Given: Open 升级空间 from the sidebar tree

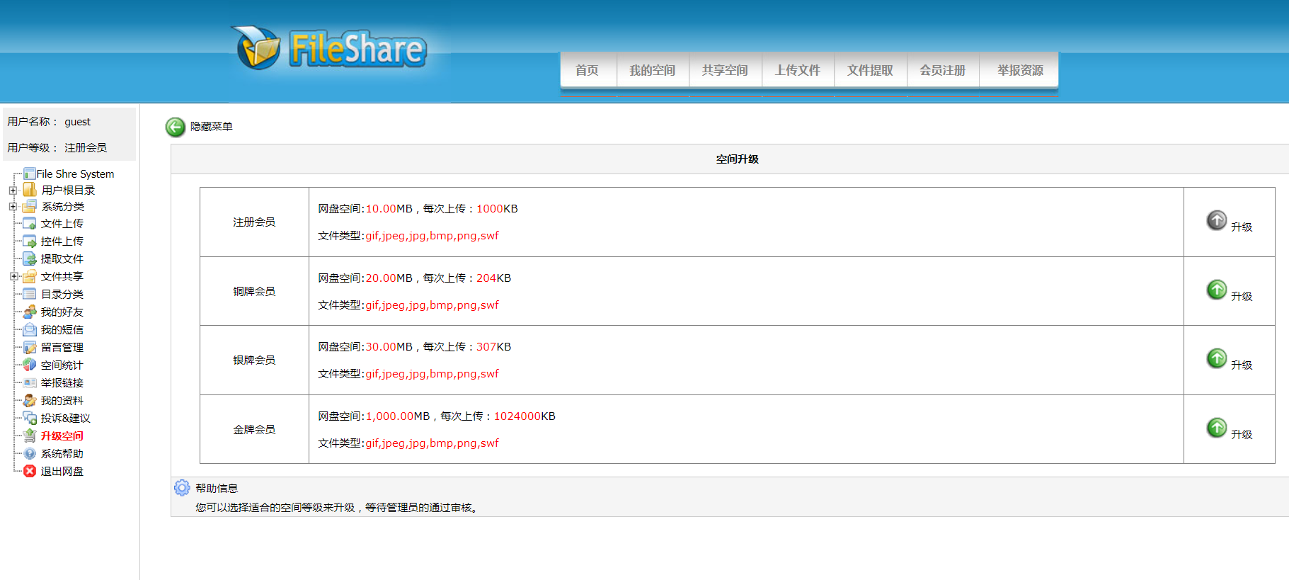Looking at the screenshot, I should point(62,436).
